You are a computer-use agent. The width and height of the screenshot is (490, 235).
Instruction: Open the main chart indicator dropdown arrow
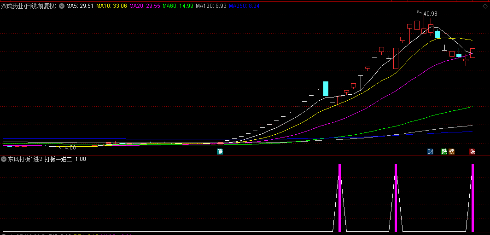[x=61, y=6]
